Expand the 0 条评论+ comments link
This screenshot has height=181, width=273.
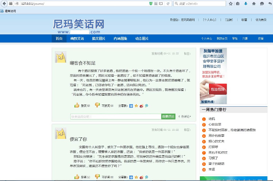pos(185,117)
